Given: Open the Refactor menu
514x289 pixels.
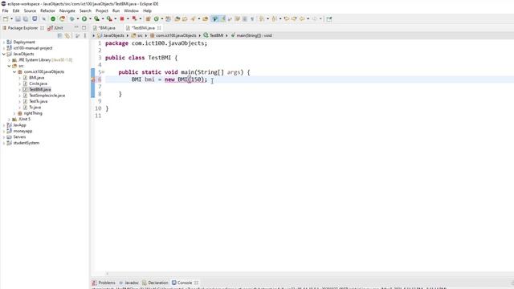Looking at the screenshot, I should 47,10.
